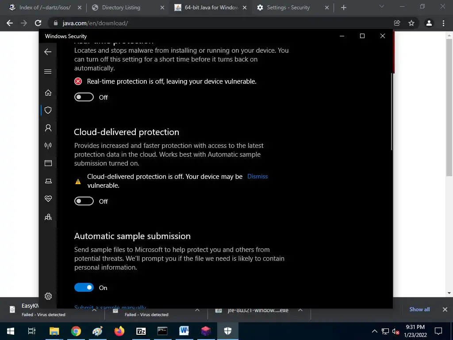Expand options for jre-8u321 download
This screenshot has width=453, height=340.
[300, 310]
